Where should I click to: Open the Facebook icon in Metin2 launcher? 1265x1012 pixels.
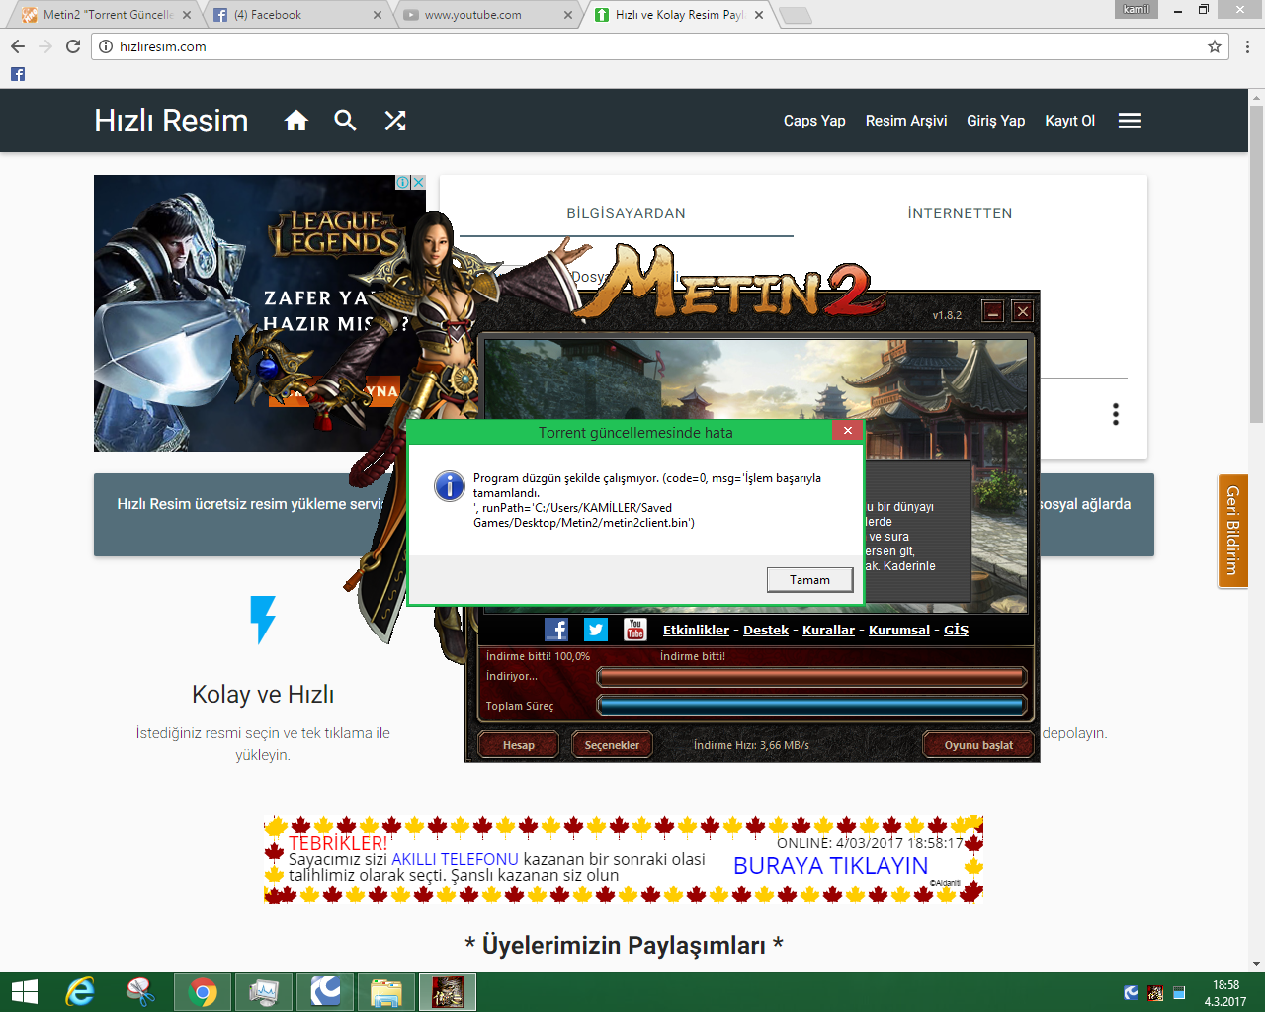coord(556,630)
